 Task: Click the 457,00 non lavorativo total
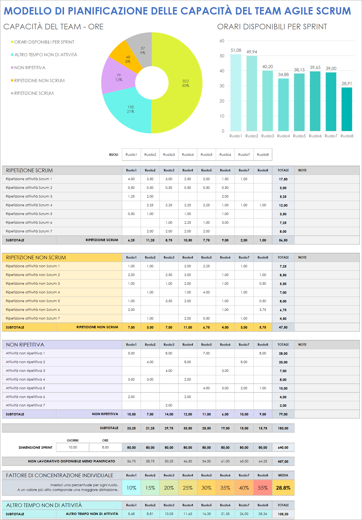(x=283, y=461)
